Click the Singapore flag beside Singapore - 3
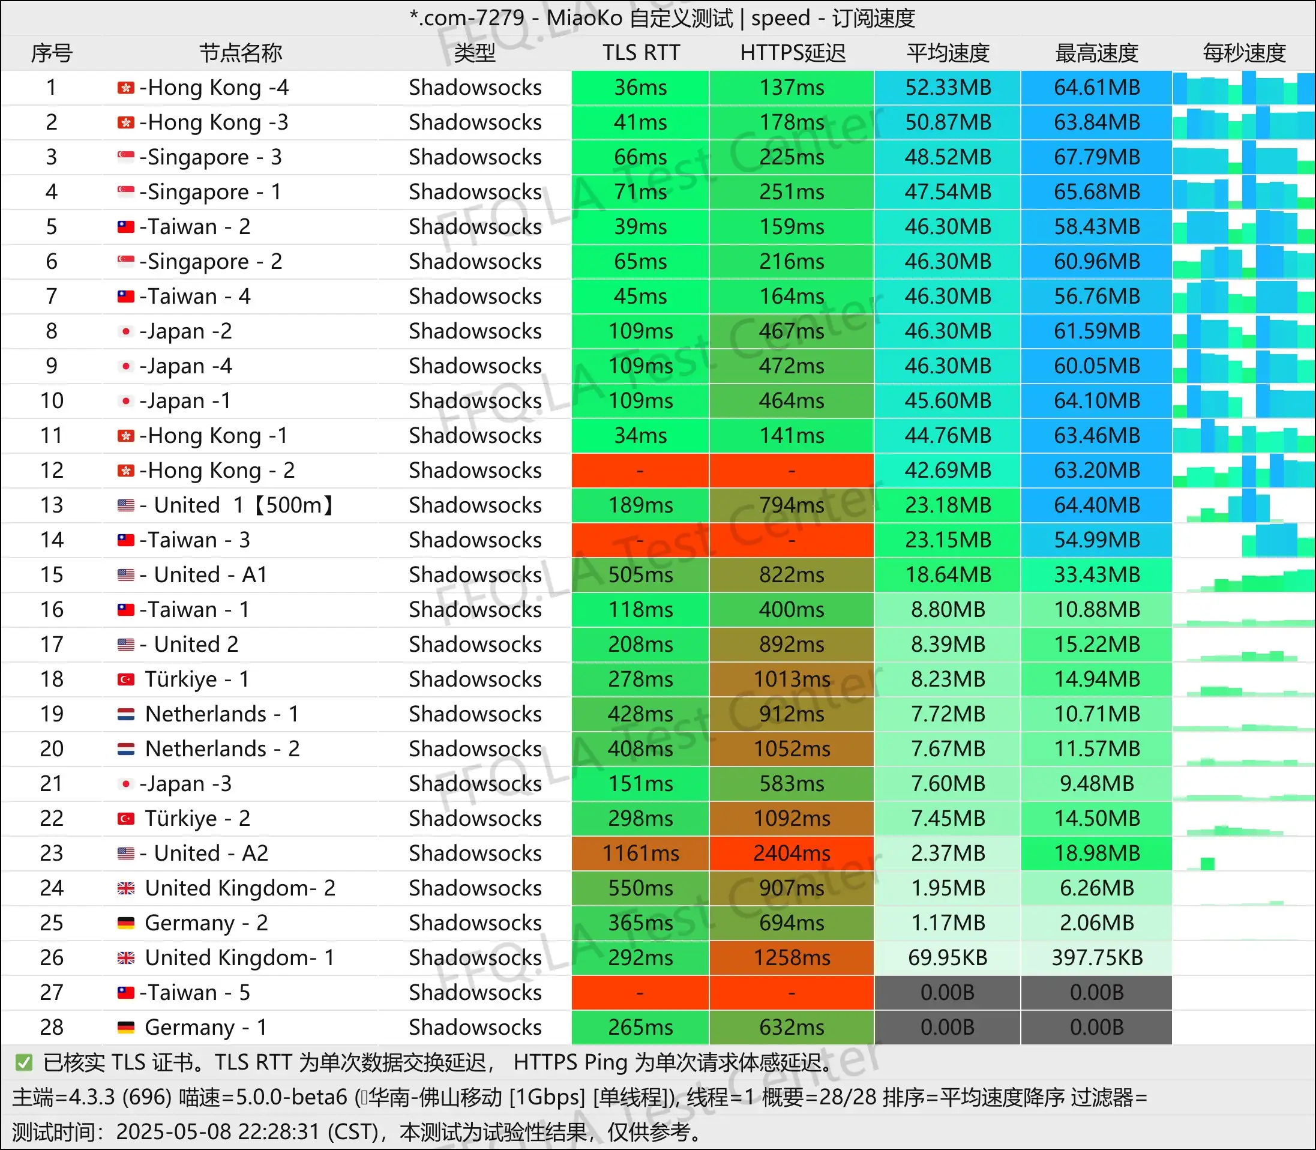Image resolution: width=1316 pixels, height=1150 pixels. (x=126, y=157)
